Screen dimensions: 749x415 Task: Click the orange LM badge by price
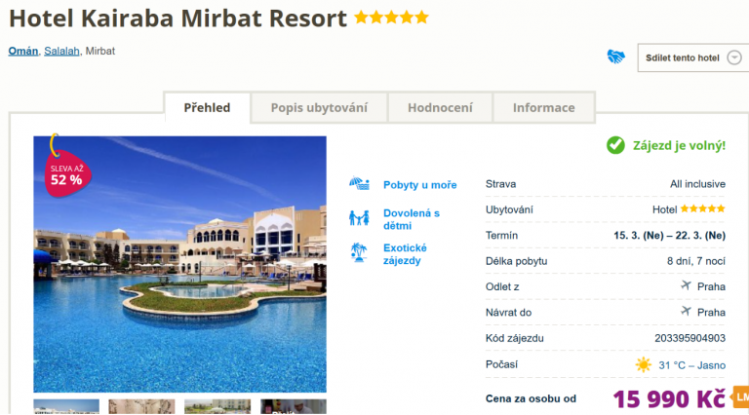[x=741, y=396]
